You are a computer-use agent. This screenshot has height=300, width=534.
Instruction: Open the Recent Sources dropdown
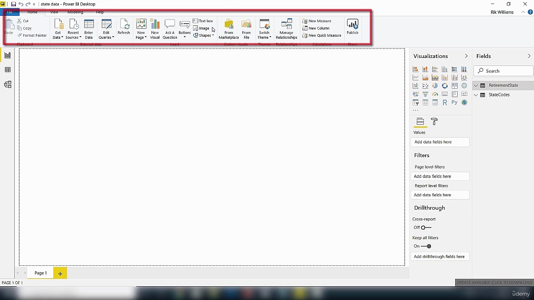[73, 29]
